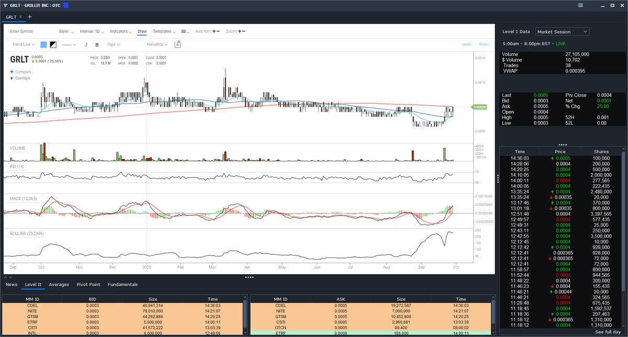Toggle italic text formatting
Screen dimensions: 628x337
point(86,45)
